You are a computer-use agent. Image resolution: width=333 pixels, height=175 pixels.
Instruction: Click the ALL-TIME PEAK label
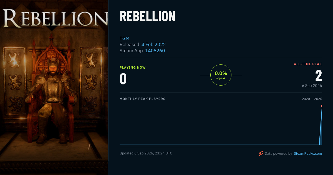point(308,64)
